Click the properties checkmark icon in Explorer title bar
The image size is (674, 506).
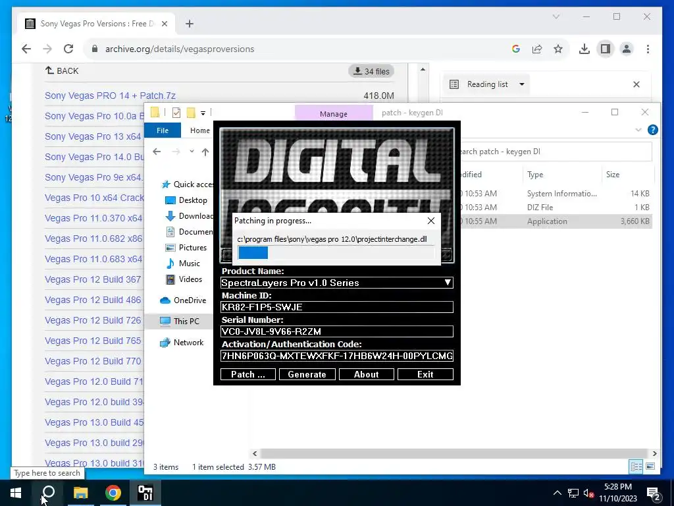click(176, 113)
